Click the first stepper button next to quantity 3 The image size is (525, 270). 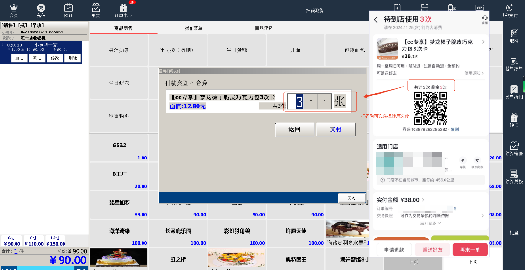tap(311, 101)
